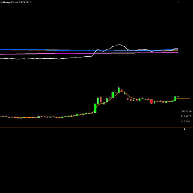The width and height of the screenshot is (193, 193).
Task: Click the 'in 5 Days' label
Action: [x=185, y=121]
